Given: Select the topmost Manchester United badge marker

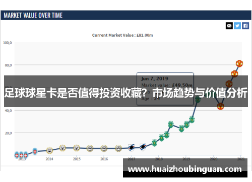Looking at the screenshot, I should (239, 63).
